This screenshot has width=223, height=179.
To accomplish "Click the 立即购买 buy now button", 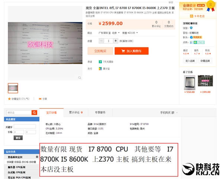I will pyautogui.click(x=100, y=51).
